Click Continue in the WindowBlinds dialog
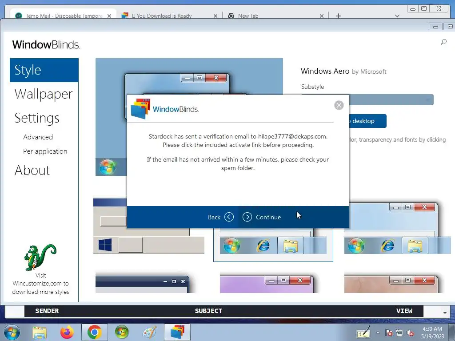 [261, 217]
